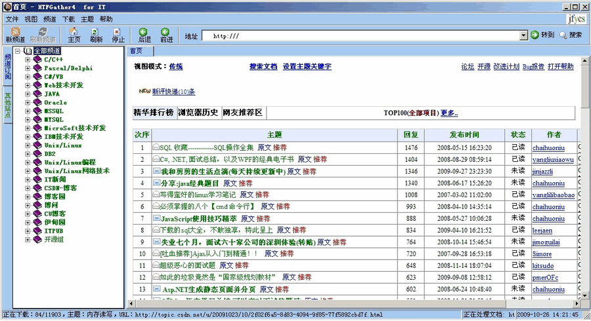
Task: Click the 发布时间 column header
Action: click(464, 135)
